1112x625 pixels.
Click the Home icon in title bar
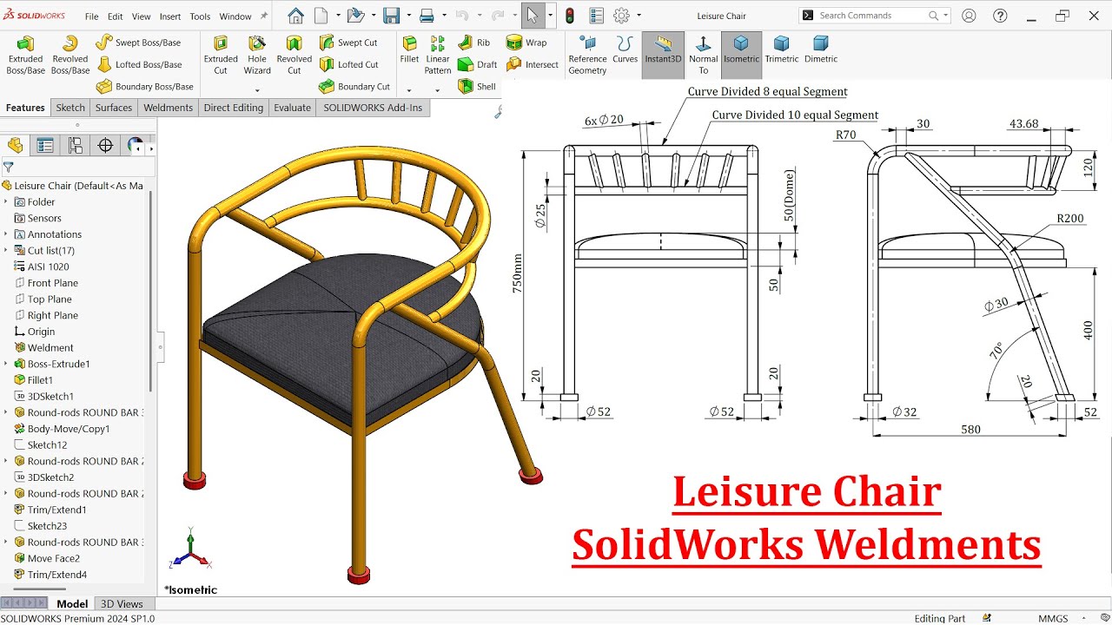[295, 16]
